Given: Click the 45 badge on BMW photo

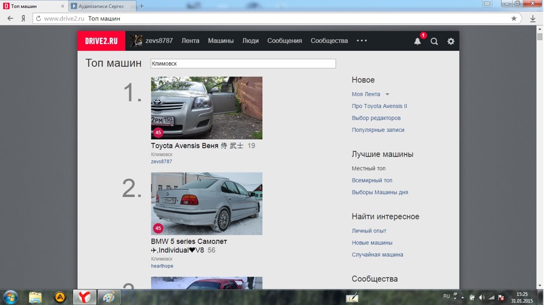Looking at the screenshot, I should click(158, 228).
